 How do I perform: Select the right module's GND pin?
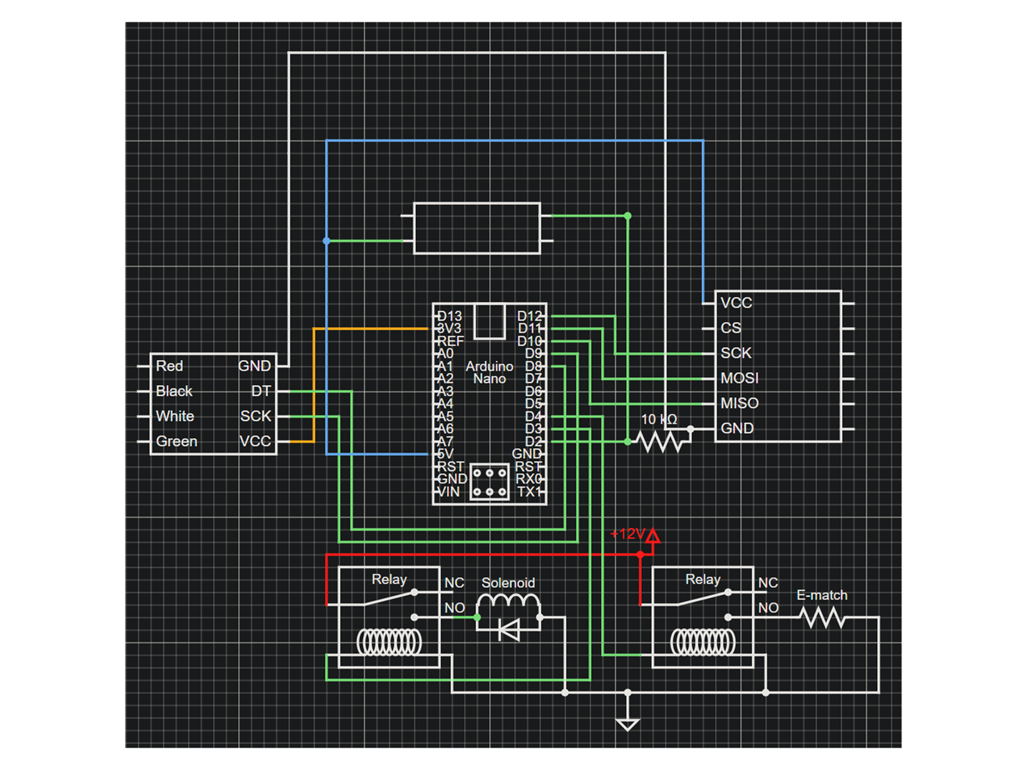pyautogui.click(x=737, y=428)
